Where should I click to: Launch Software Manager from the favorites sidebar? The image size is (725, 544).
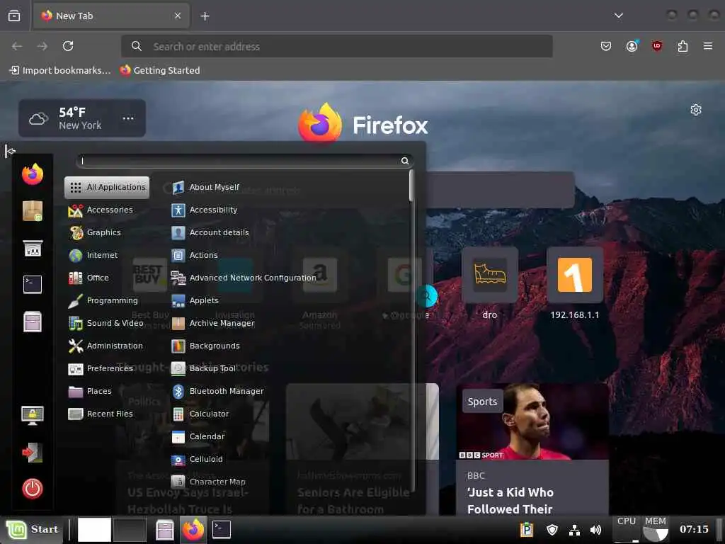click(33, 211)
